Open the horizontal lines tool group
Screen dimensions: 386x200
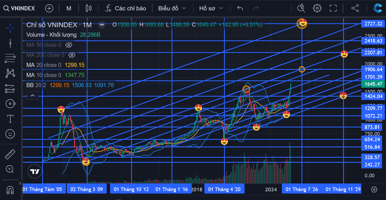tap(10, 58)
